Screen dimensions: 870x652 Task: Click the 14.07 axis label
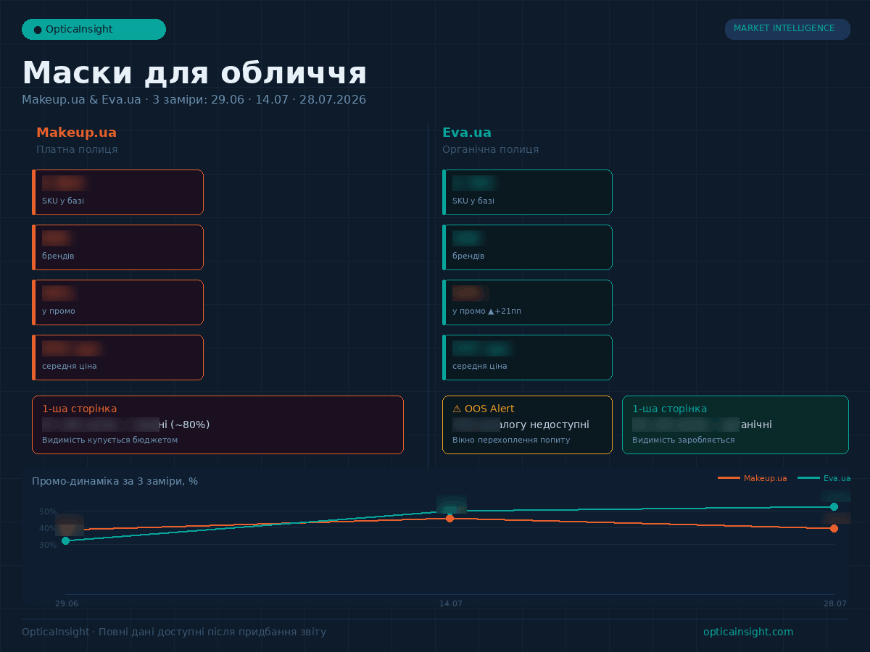tap(451, 603)
